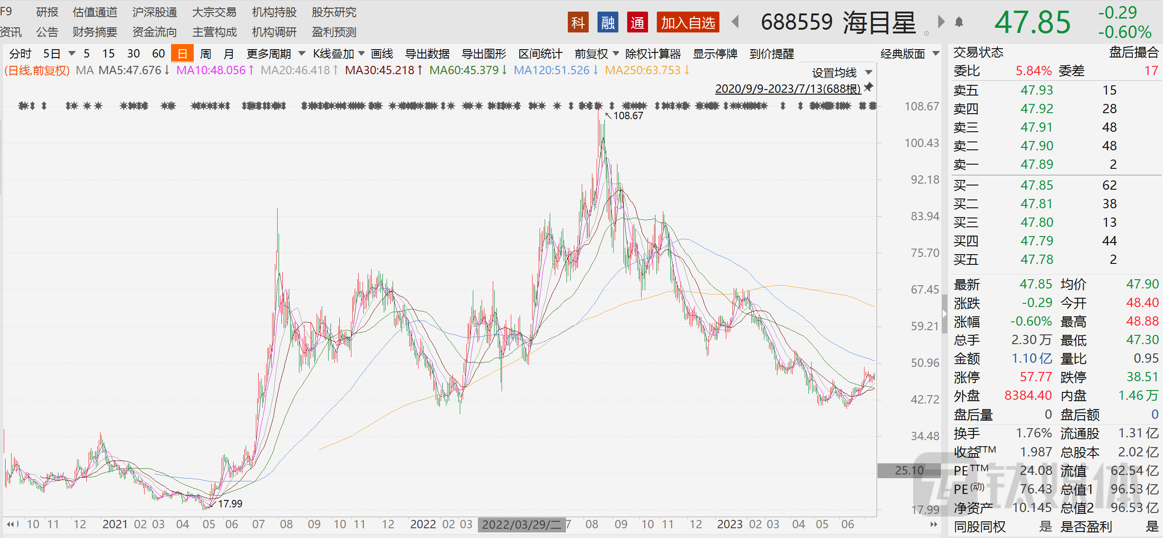Switch to weekly 周 K-line period
The width and height of the screenshot is (1163, 538).
pos(205,54)
